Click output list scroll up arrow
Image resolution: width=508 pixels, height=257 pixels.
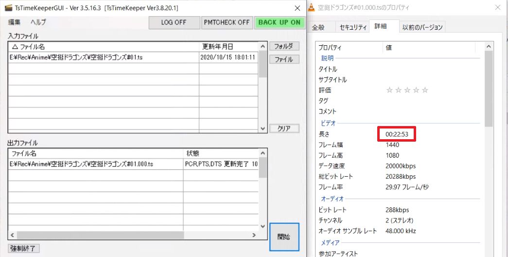click(263, 153)
